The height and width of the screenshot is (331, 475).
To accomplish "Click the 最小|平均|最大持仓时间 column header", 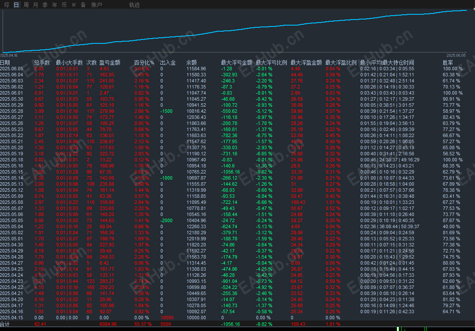I will point(387,62).
